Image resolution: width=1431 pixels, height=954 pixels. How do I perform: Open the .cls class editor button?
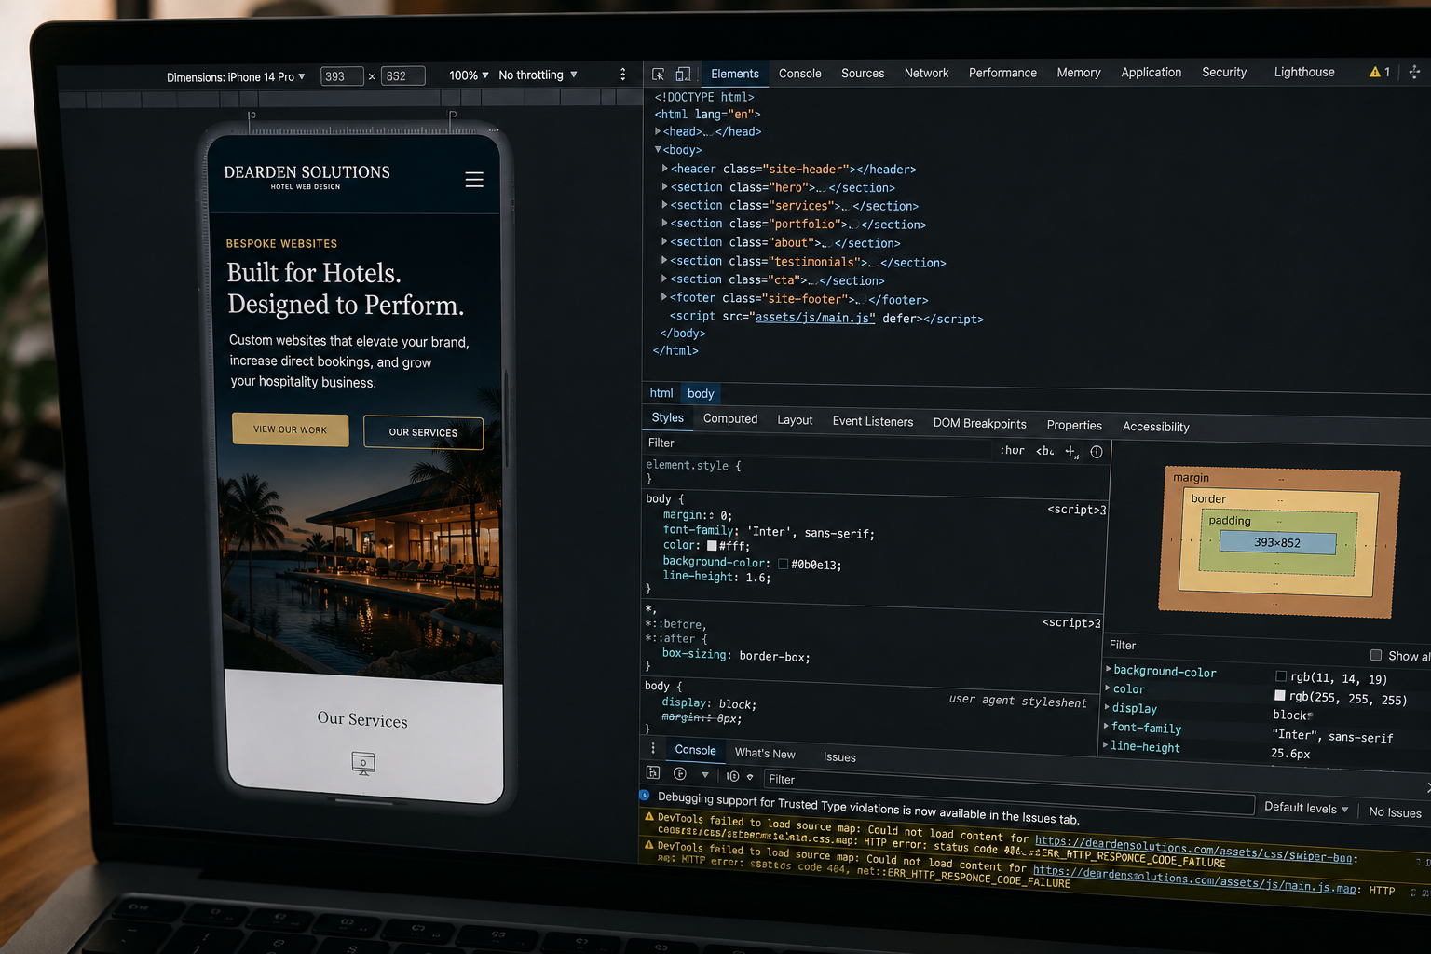tap(1045, 451)
